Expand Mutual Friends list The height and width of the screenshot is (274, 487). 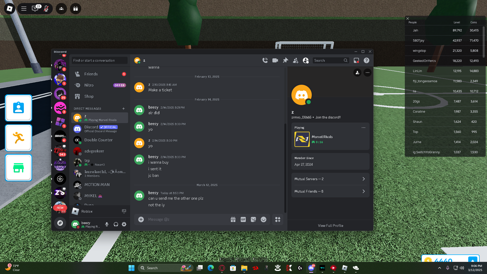coord(330,191)
